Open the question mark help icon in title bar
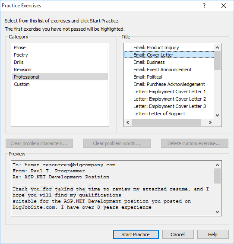This screenshot has width=234, height=244. tap(204, 6)
